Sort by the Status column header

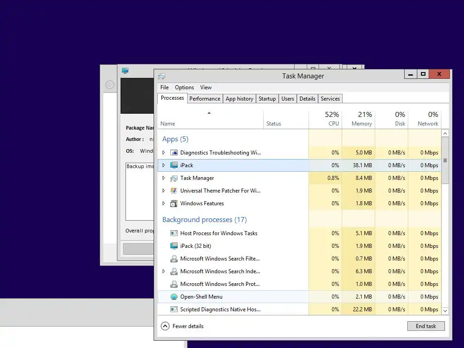point(286,120)
